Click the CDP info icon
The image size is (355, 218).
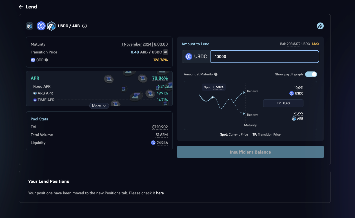(x=46, y=60)
